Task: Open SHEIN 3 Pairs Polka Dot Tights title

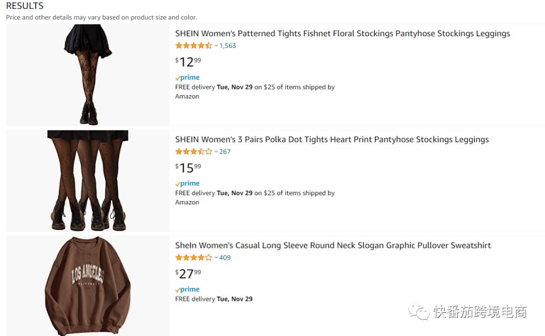Action: tap(332, 140)
